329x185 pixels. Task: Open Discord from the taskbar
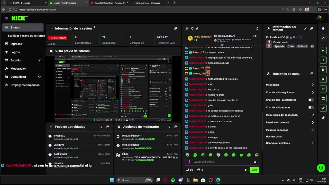click(x=180, y=180)
